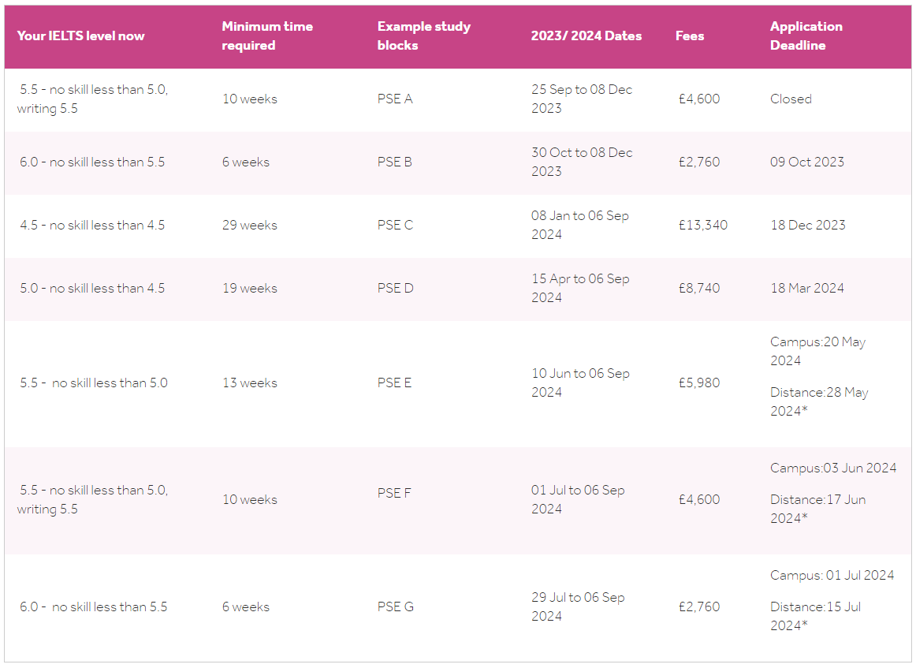Screen dimensions: 916x668
Task: Click the £4,600 fee for PSE A
Action: pos(699,99)
